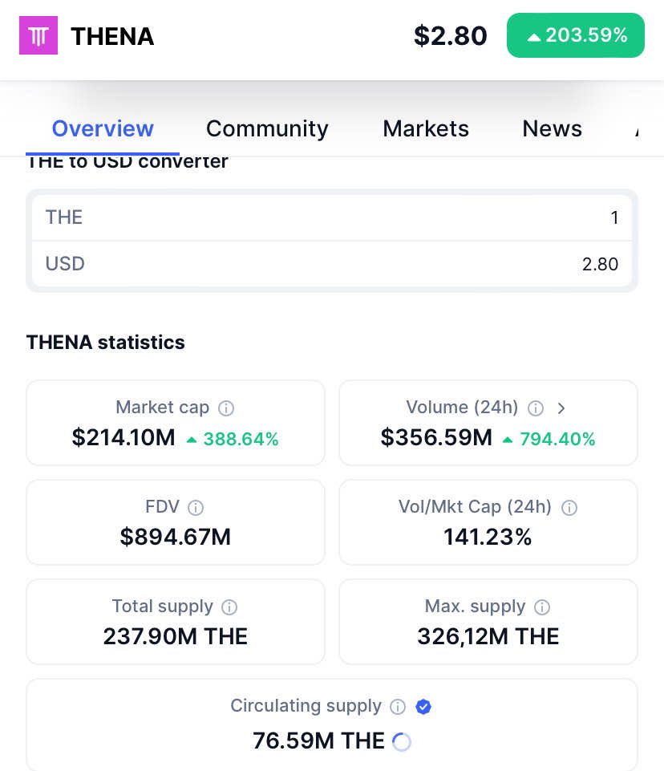664x771 pixels.
Task: Click the green up arrow near Market cap
Action: pyautogui.click(x=192, y=439)
